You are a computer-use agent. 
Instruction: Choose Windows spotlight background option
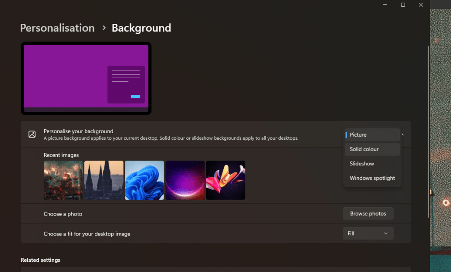click(x=372, y=178)
